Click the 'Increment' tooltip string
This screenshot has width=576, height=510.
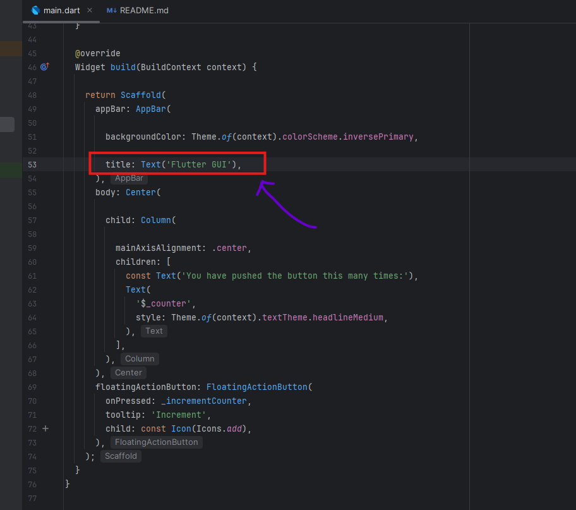click(179, 415)
